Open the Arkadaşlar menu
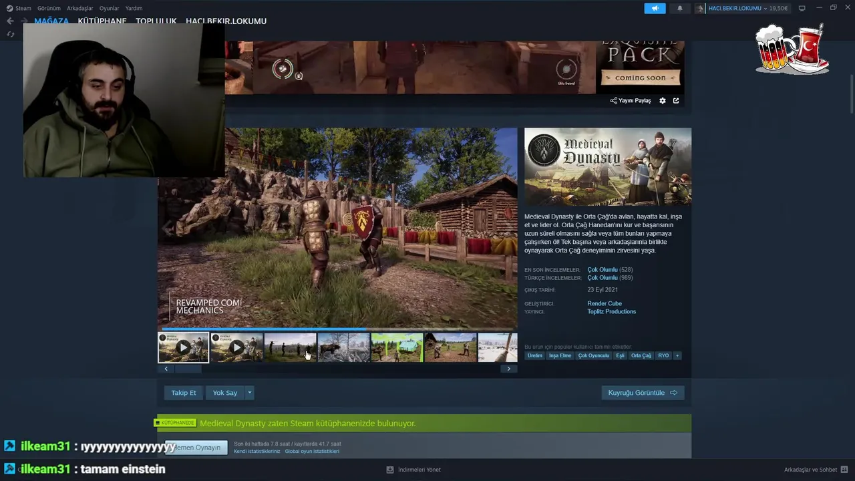This screenshot has width=855, height=481. (x=80, y=8)
